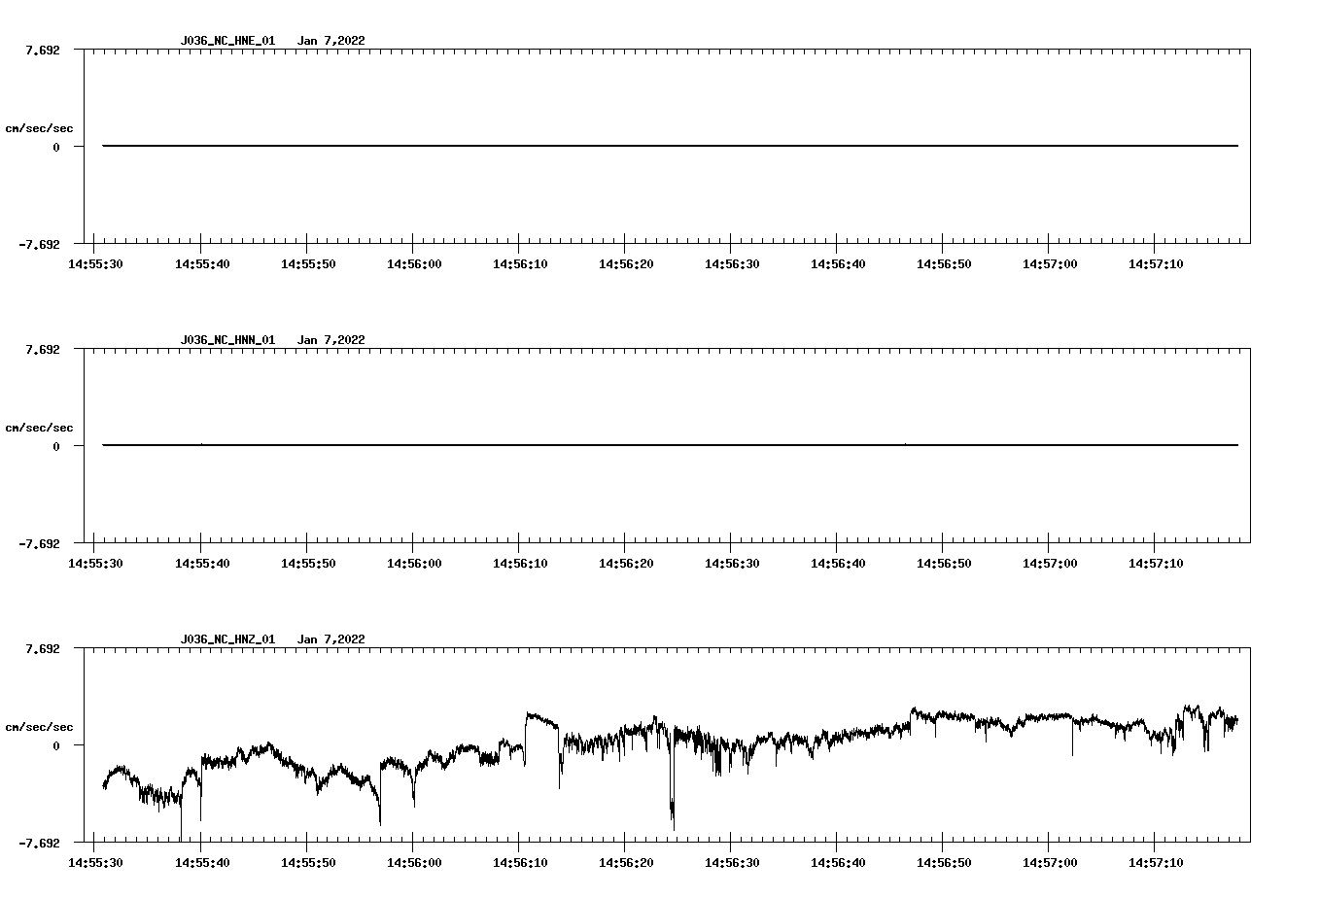
Task: Click the cm/sec/sec unit label of HNZ plot
Action: tap(39, 727)
